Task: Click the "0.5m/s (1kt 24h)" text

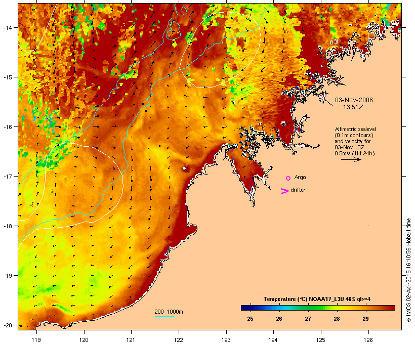Action: tap(355, 153)
